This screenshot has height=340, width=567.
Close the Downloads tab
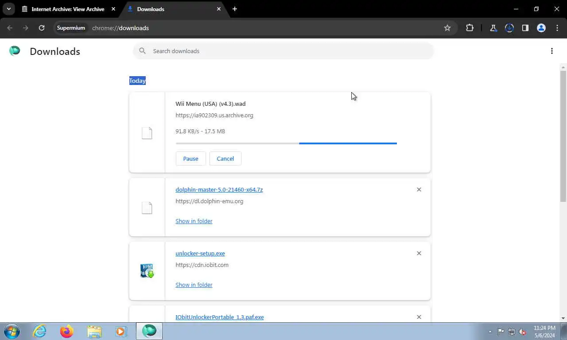coord(219,9)
